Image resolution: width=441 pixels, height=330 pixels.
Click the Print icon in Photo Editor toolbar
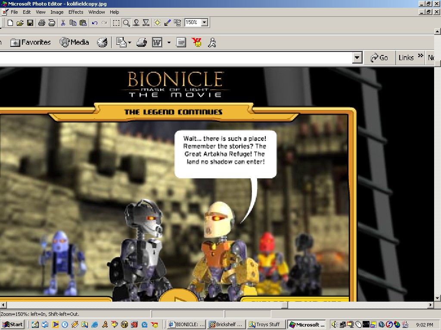(42, 23)
